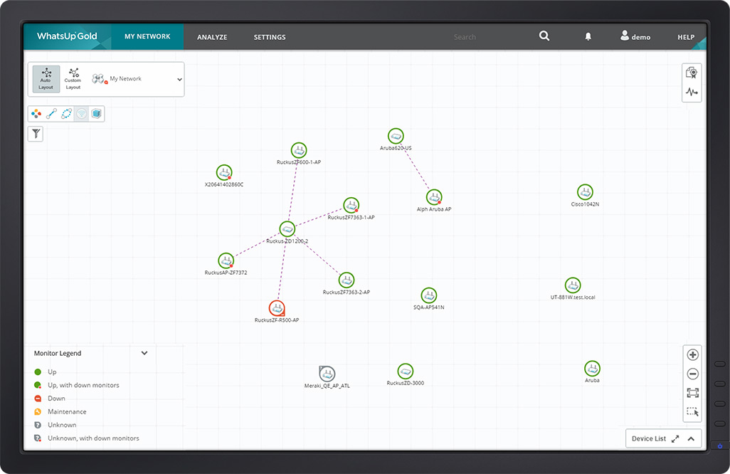Open the SETTINGS menu
The height and width of the screenshot is (474, 730).
[x=269, y=36]
